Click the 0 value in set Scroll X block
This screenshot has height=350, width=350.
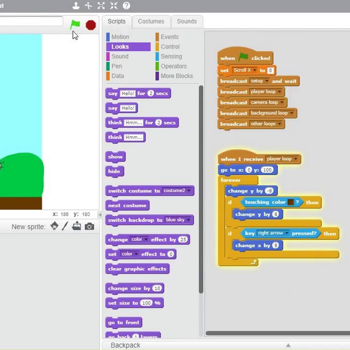(270, 70)
